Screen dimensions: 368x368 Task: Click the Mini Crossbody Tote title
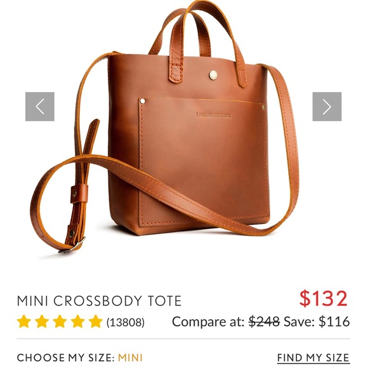click(x=99, y=301)
